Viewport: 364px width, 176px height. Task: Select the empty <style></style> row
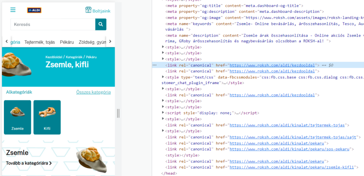coord(182,155)
